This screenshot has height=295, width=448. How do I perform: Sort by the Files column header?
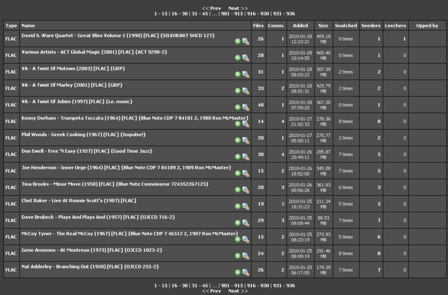pyautogui.click(x=258, y=26)
